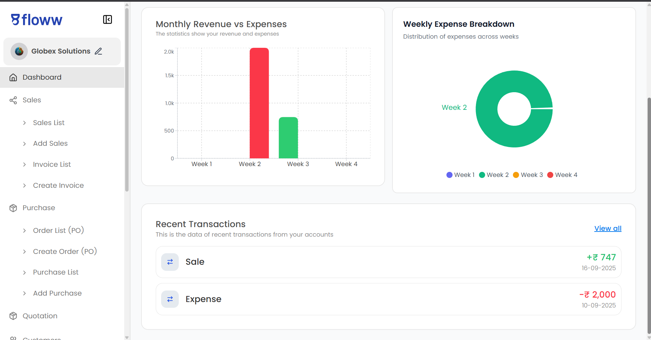Viewport: 651px width, 340px height.
Task: Open the Dashboard menu item
Action: pyautogui.click(x=42, y=77)
